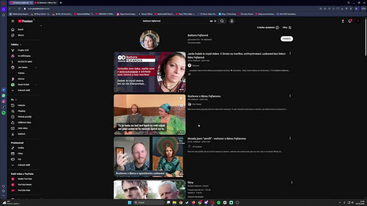Open the 'Musela jsem zemřít' video thumbnail
The width and height of the screenshot is (367, 206).
pyautogui.click(x=150, y=157)
